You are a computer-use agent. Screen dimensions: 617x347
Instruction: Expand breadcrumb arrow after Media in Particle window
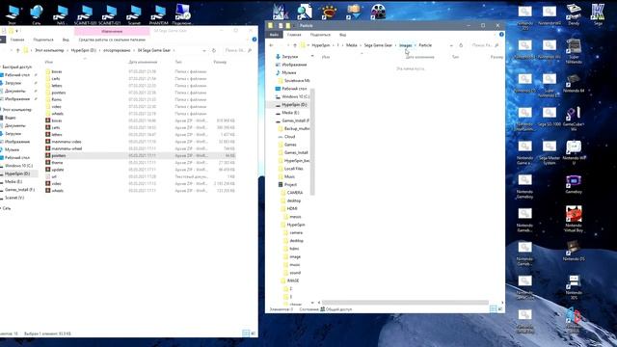(361, 45)
